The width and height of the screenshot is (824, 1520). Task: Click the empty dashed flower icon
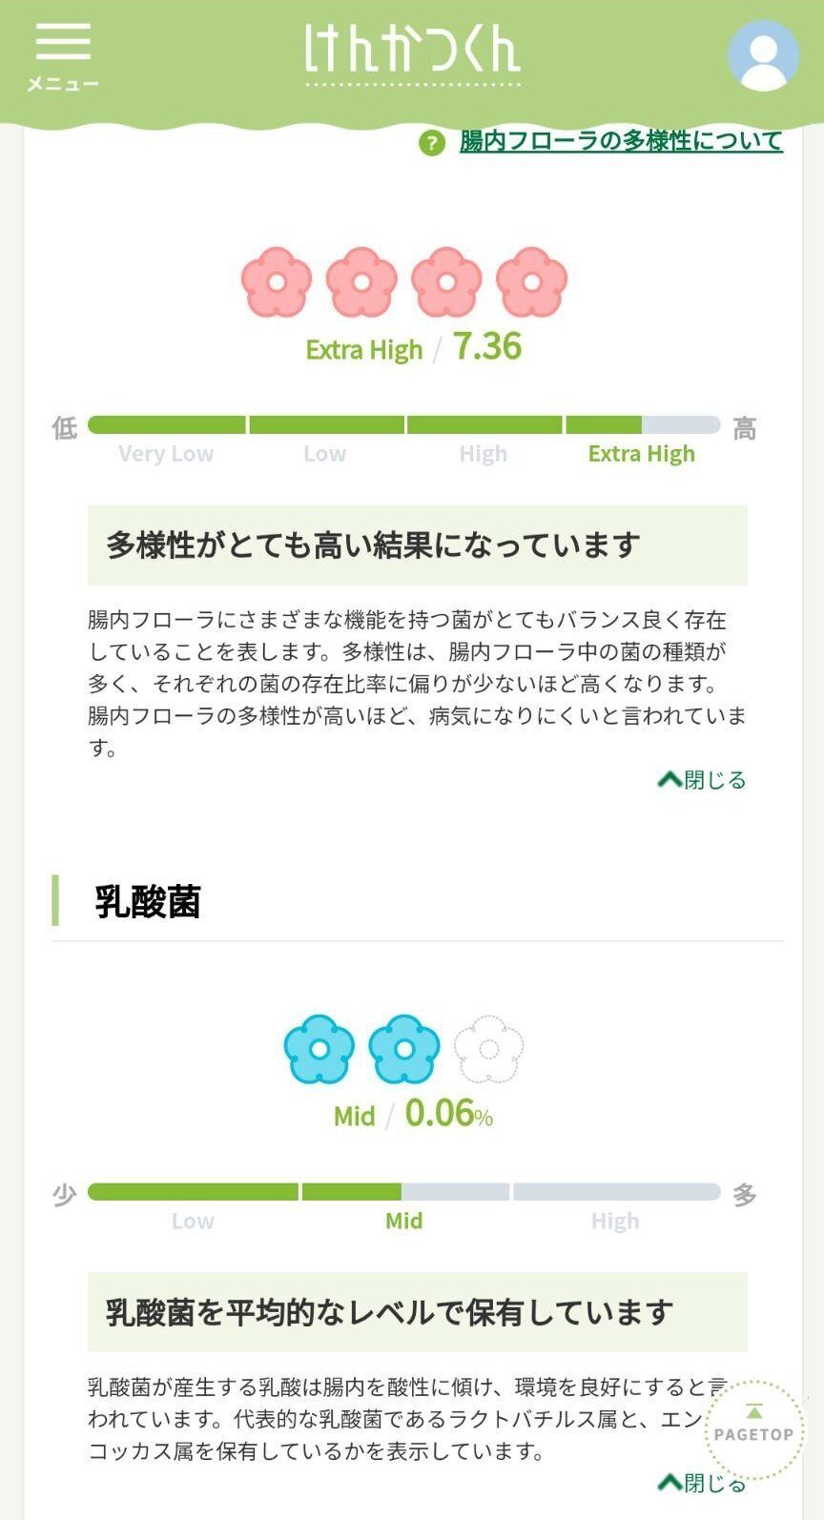tap(488, 1049)
